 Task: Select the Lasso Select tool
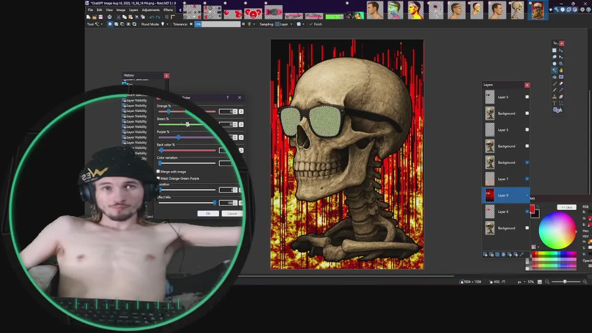[555, 57]
